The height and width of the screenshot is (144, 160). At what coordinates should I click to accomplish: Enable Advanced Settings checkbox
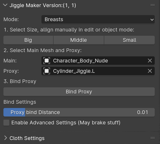click(7, 123)
